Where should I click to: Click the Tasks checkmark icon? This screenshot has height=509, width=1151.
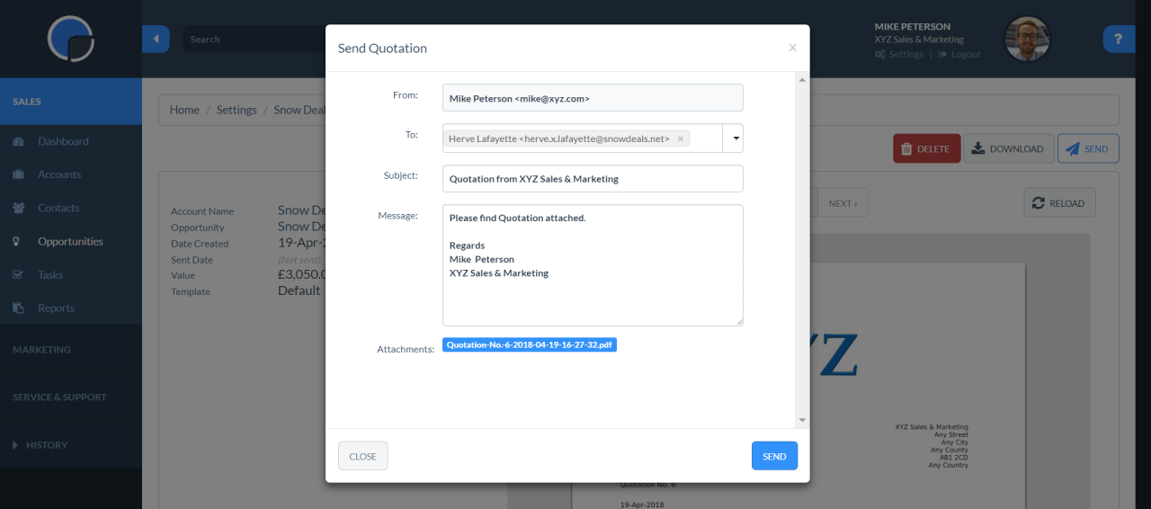coord(18,275)
